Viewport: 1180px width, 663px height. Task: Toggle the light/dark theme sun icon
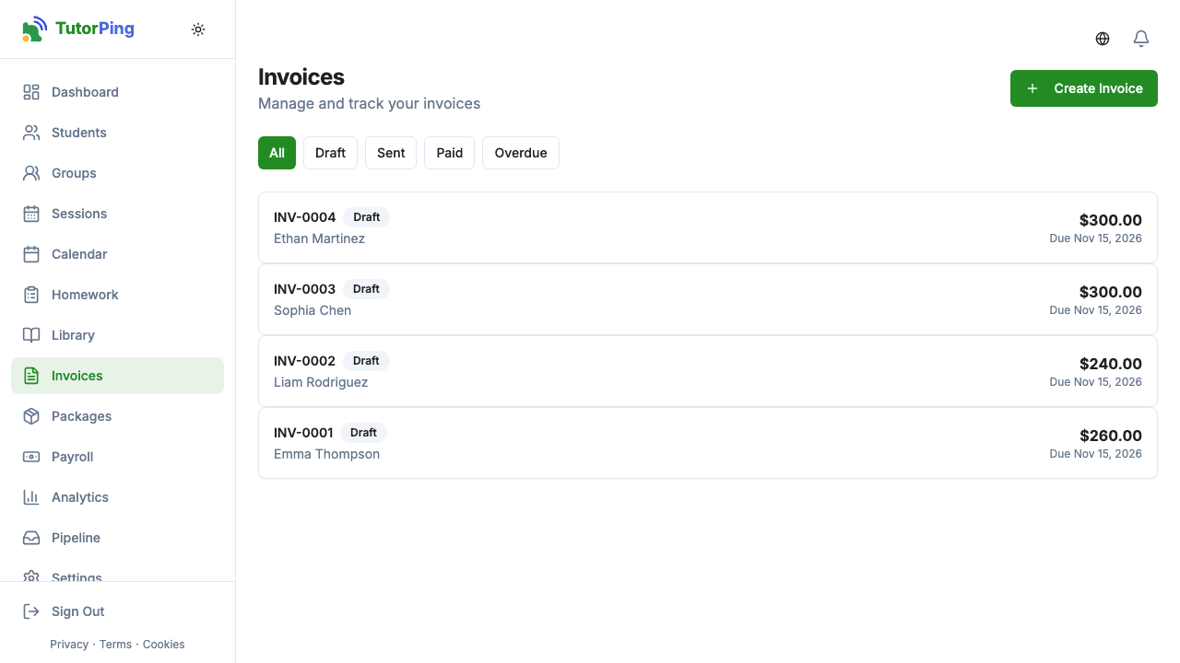click(198, 29)
